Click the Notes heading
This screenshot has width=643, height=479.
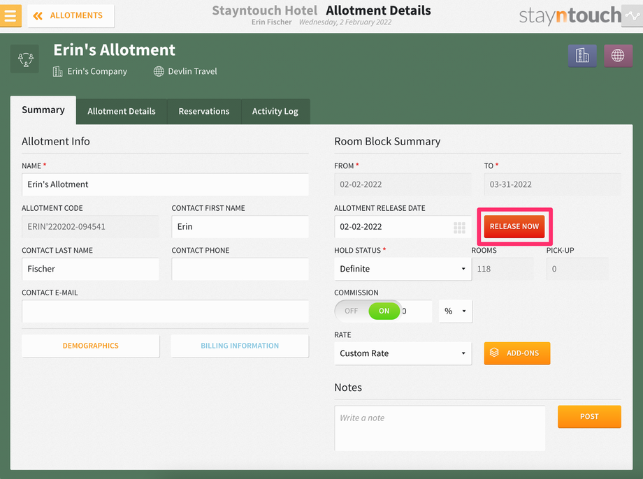tap(348, 388)
